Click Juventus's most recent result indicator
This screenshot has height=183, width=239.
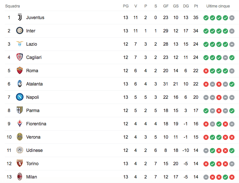232,18
